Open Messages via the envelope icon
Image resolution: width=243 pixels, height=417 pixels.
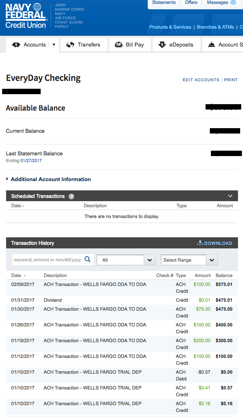[x=233, y=3]
